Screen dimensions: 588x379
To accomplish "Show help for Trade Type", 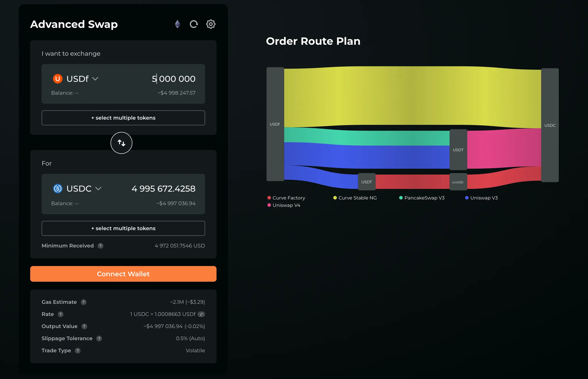I will pyautogui.click(x=78, y=351).
